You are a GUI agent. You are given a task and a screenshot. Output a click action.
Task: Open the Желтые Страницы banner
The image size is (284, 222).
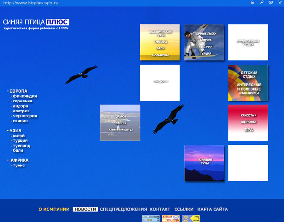pyautogui.click(x=171, y=218)
